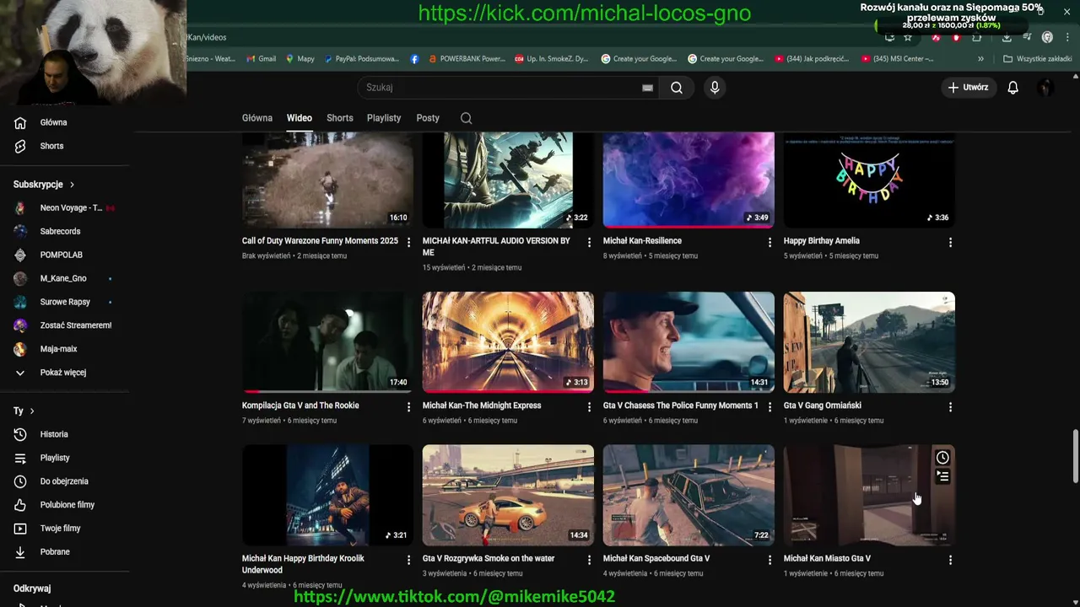Show more bookmarks with the chevron overflow
The width and height of the screenshot is (1080, 607).
(x=980, y=59)
